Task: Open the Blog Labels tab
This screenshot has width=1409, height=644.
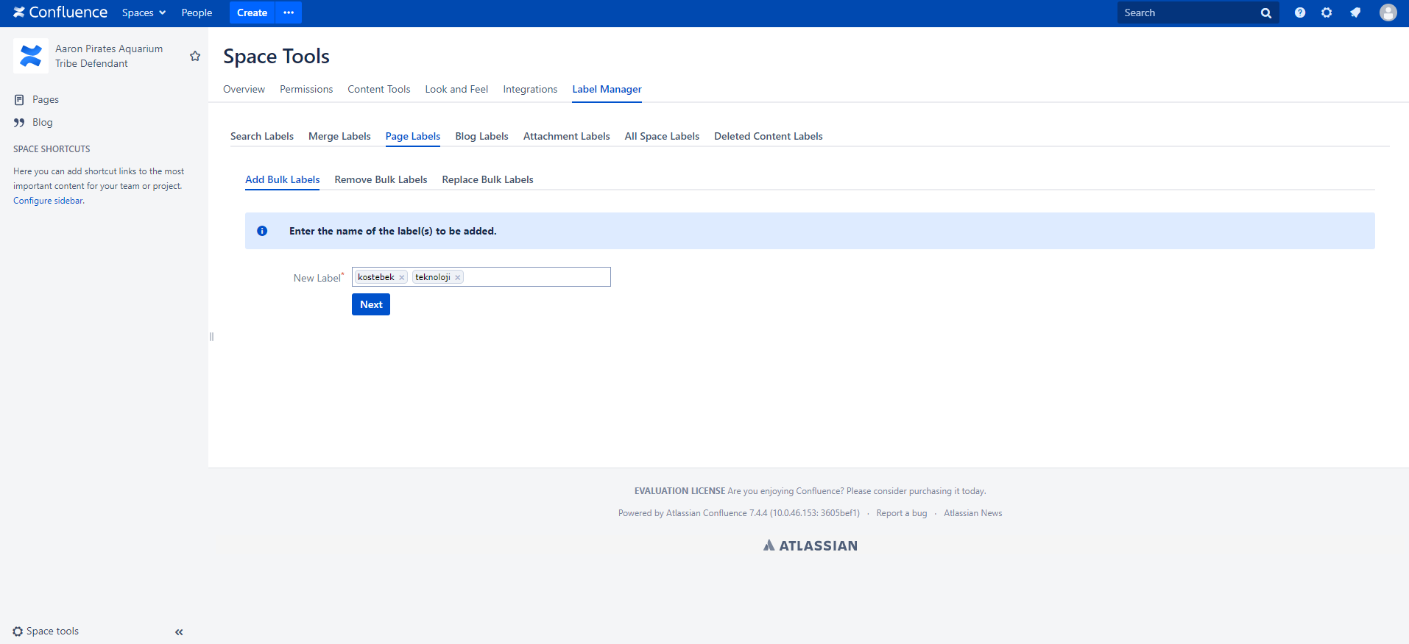Action: 481,136
